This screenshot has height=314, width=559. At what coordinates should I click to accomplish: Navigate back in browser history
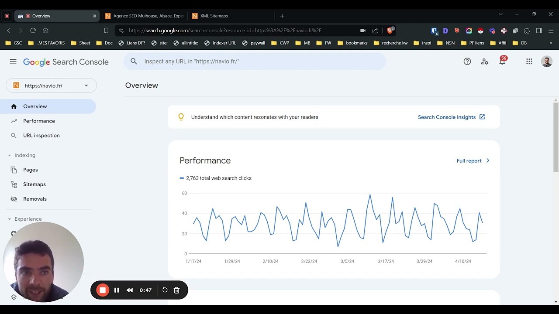tap(8, 31)
